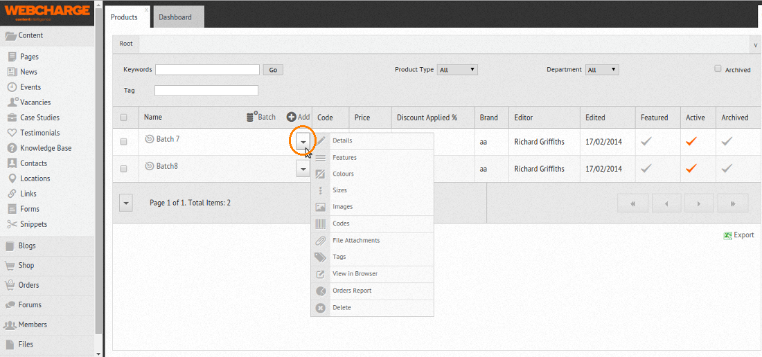Tick the Archived filter checkbox

[718, 69]
